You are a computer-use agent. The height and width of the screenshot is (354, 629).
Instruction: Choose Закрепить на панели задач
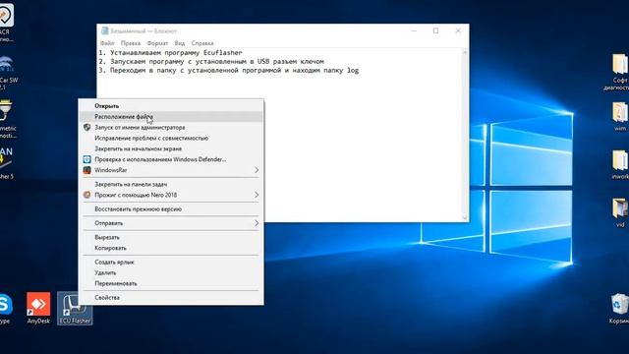pos(171,184)
